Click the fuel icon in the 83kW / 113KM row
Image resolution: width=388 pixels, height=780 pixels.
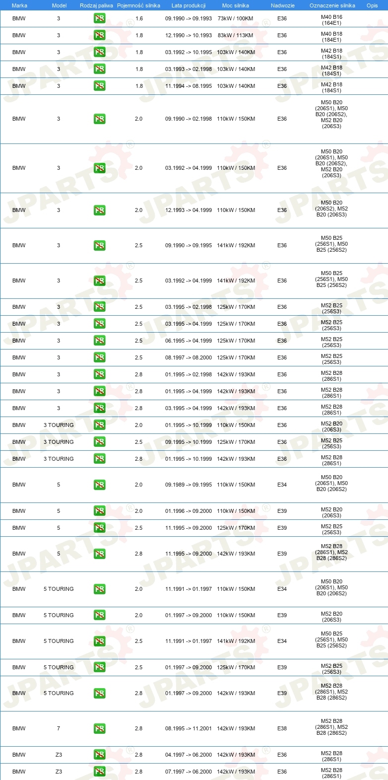click(100, 35)
